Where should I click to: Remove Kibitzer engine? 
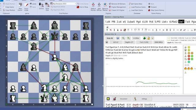coord(105,7)
